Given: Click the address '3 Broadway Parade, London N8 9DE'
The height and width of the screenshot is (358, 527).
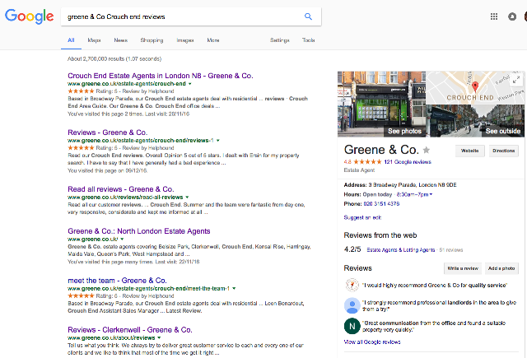Looking at the screenshot, I should pyautogui.click(x=413, y=185).
